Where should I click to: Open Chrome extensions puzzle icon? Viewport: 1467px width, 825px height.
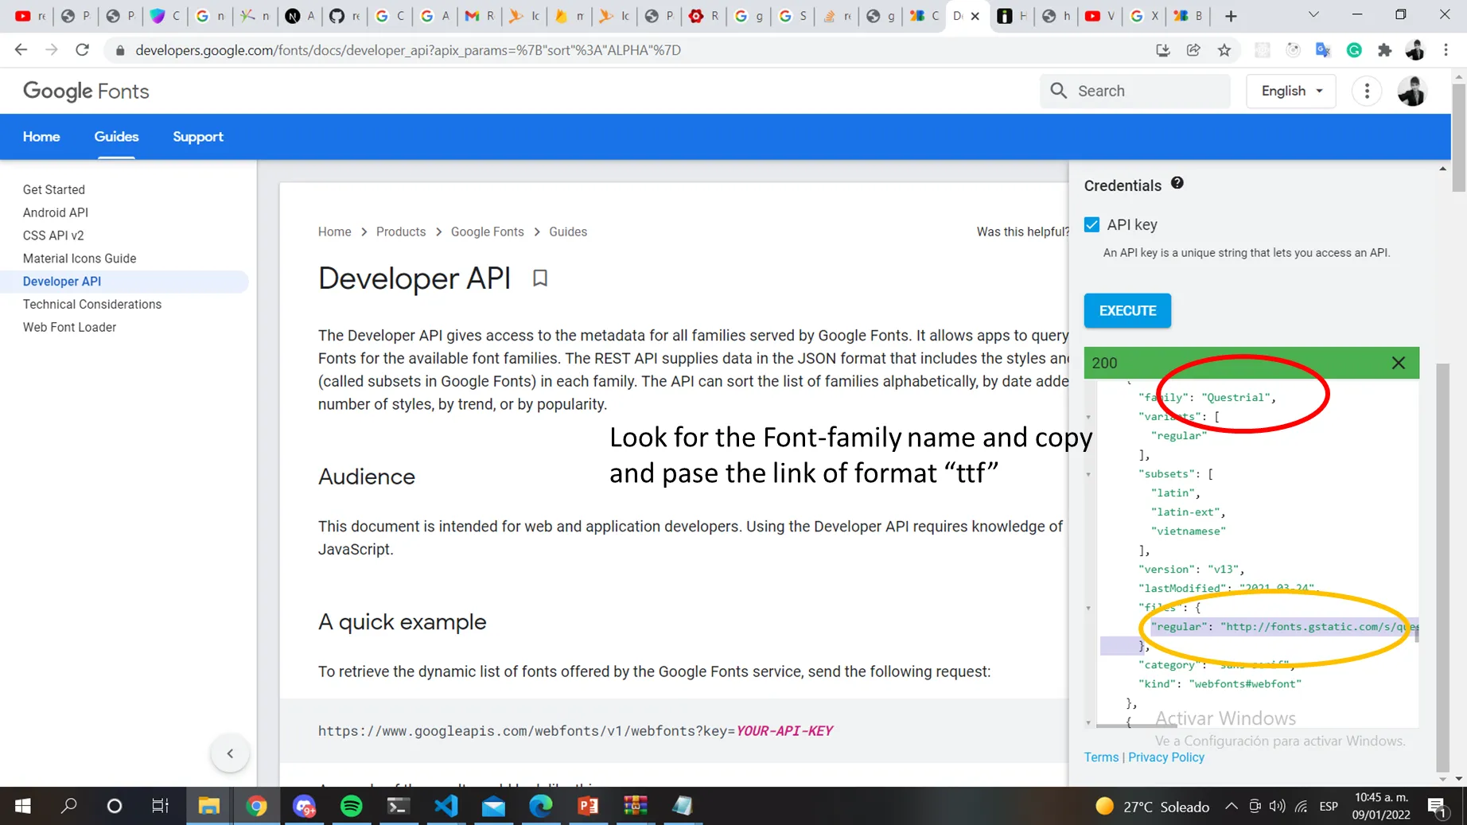(1384, 50)
